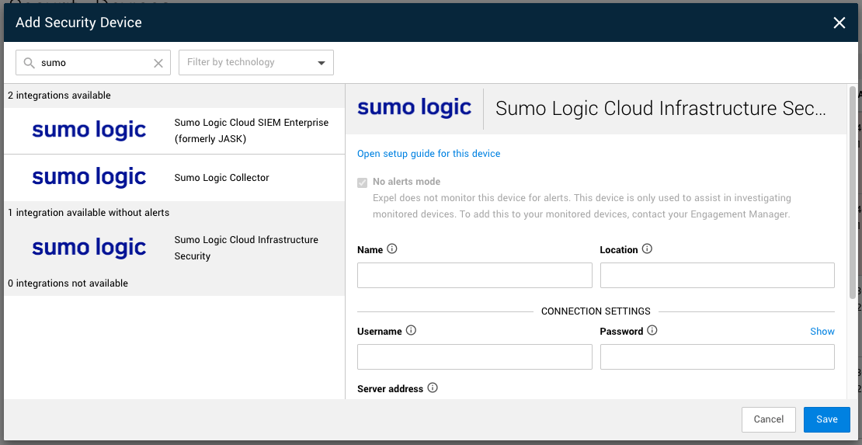This screenshot has height=445, width=862.
Task: Open the Username field info tooltip
Action: tap(411, 331)
